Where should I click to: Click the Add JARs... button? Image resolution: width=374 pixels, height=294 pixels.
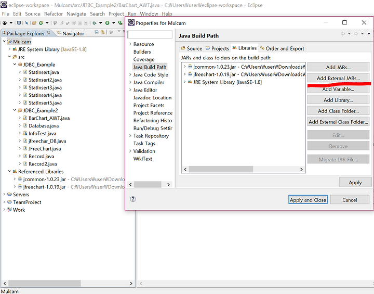(338, 67)
